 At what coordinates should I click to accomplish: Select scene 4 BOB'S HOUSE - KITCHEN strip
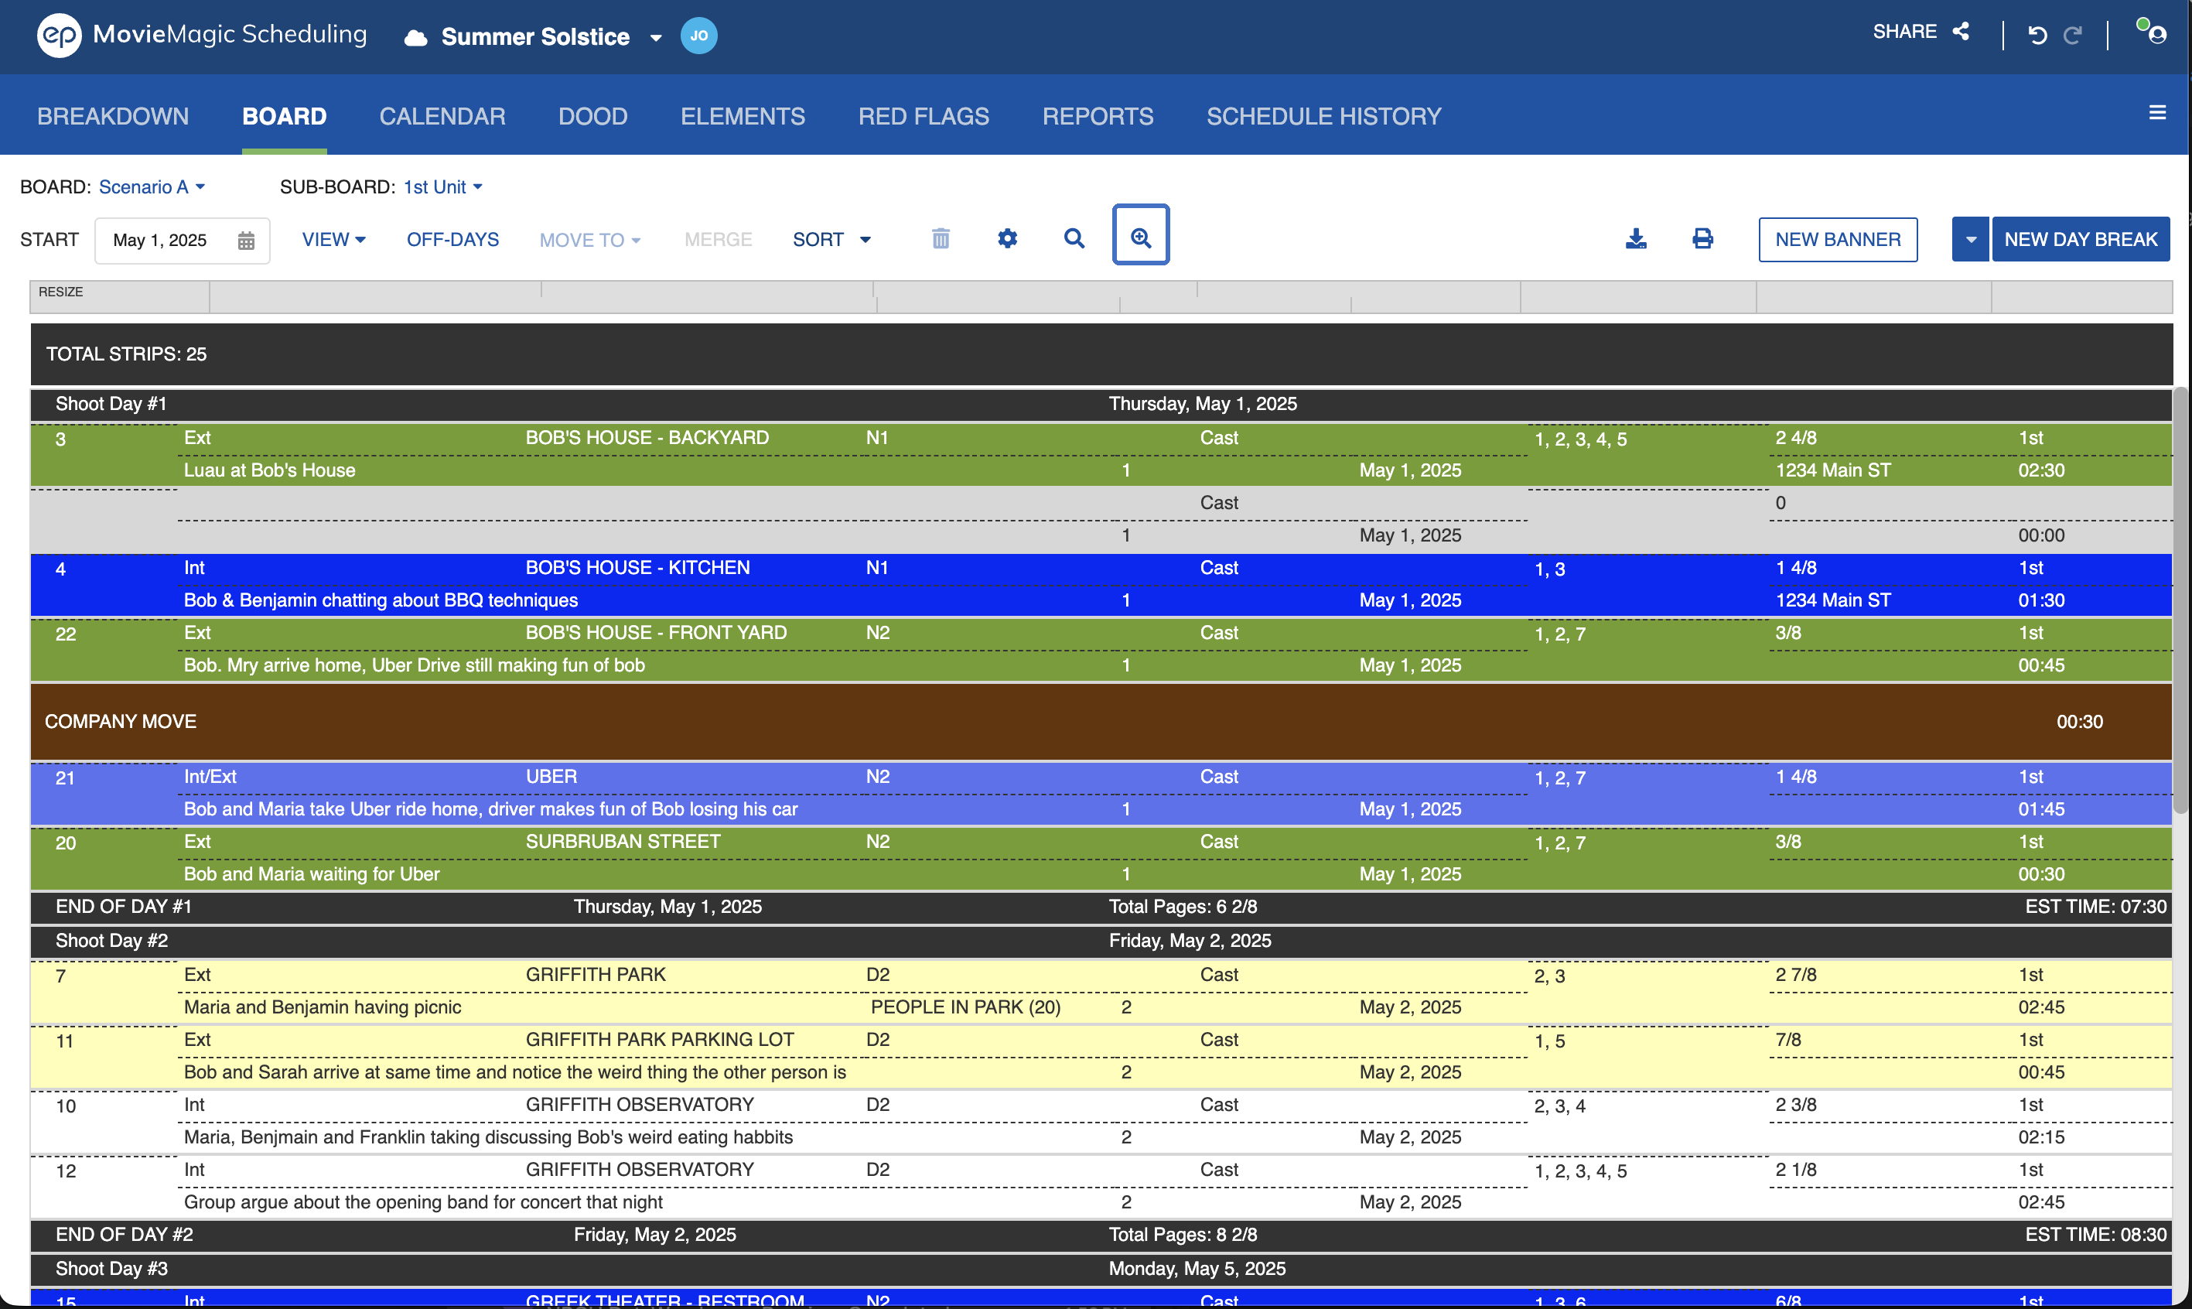pyautogui.click(x=1101, y=584)
